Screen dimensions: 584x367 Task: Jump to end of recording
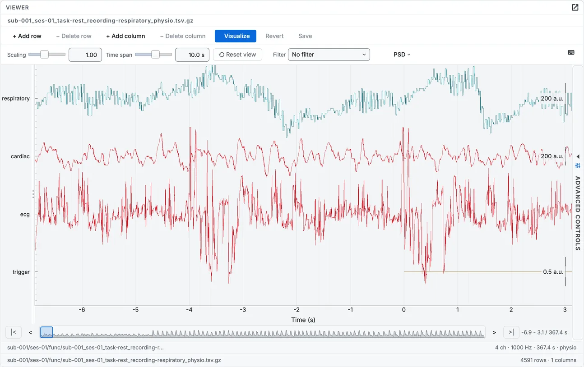[x=511, y=332]
